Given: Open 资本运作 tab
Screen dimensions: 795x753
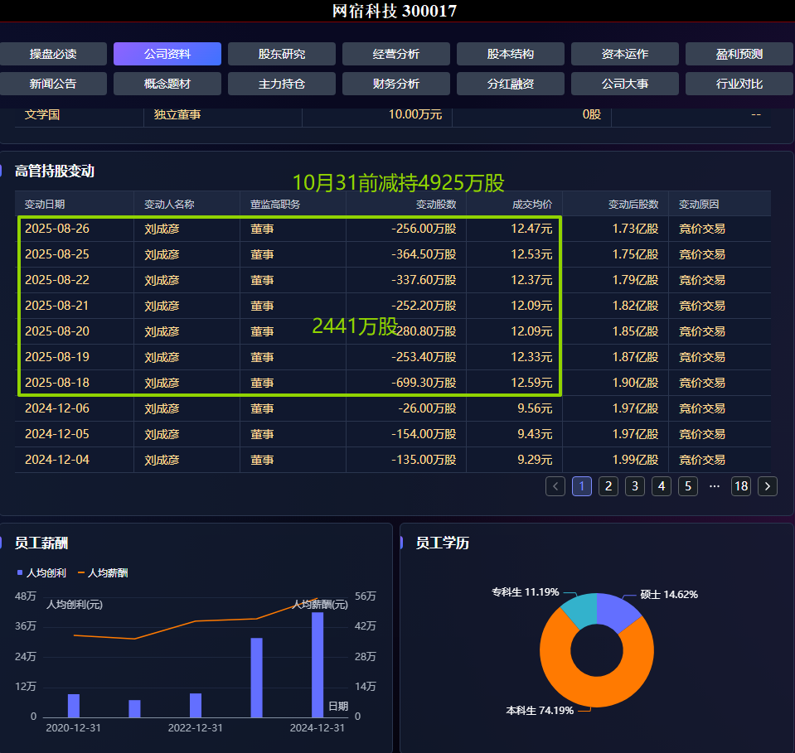Looking at the screenshot, I should [x=625, y=54].
